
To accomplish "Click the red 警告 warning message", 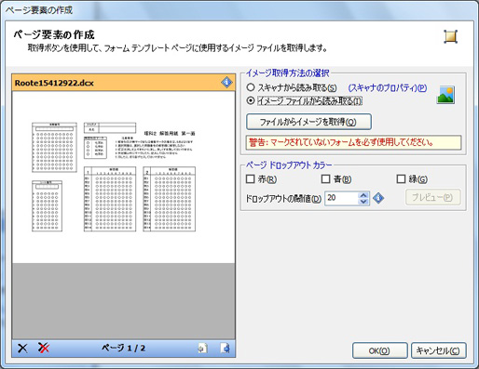I will coord(353,143).
